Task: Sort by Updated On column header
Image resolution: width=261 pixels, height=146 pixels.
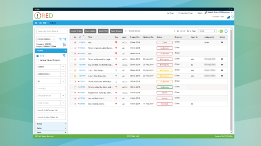Action: pyautogui.click(x=148, y=37)
